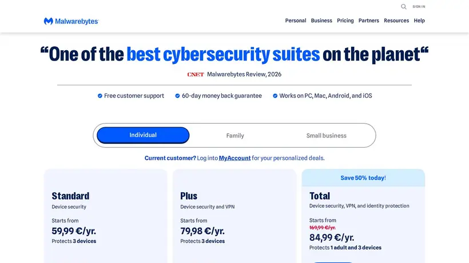Click the 79,98 €/yr. price

202,231
